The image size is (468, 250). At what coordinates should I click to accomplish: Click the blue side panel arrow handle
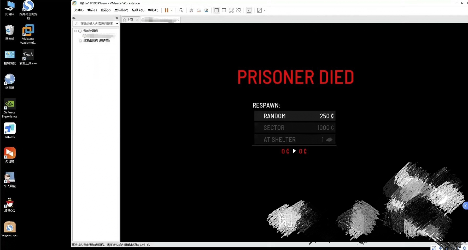[x=465, y=206]
